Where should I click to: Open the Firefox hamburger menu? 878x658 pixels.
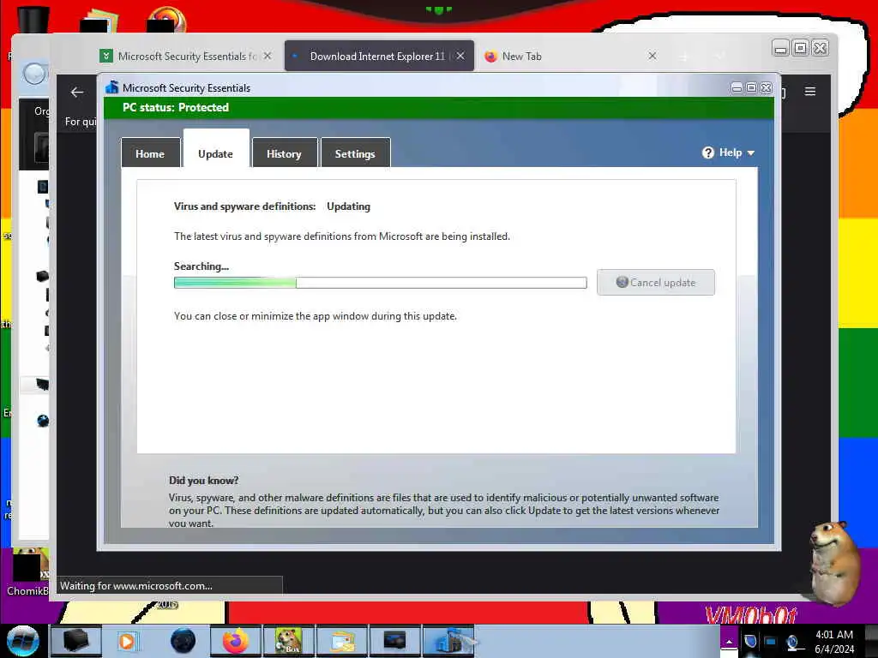coord(809,91)
